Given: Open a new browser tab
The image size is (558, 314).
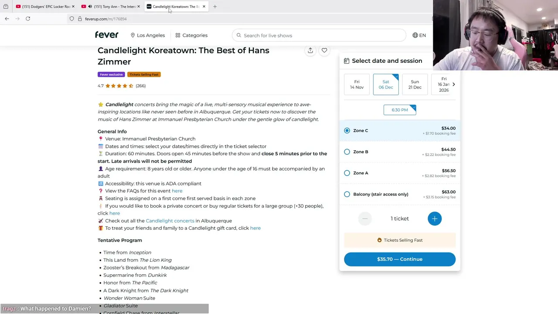Looking at the screenshot, I should [215, 7].
